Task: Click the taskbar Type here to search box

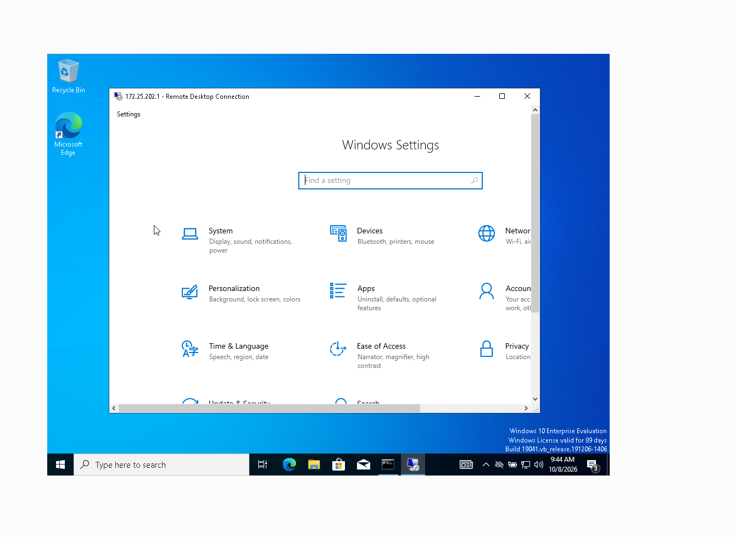Action: (161, 465)
